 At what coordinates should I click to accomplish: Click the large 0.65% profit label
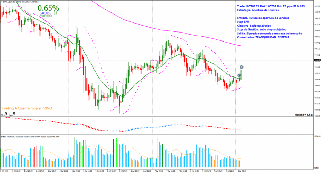pyautogui.click(x=48, y=8)
